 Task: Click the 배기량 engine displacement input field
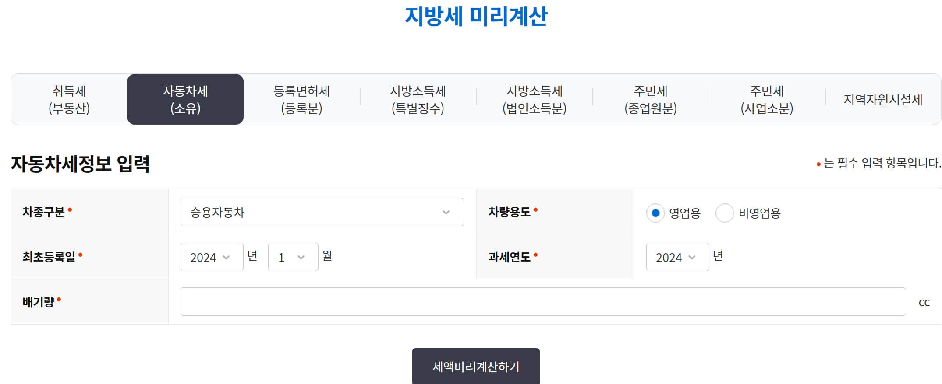coord(499,301)
